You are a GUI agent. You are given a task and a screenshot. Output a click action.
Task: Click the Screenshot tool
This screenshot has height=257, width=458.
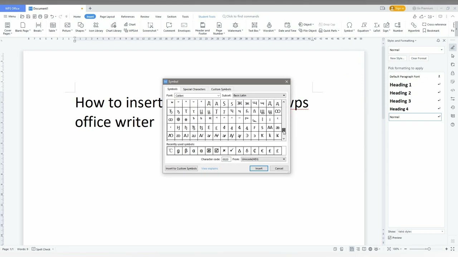pyautogui.click(x=150, y=27)
